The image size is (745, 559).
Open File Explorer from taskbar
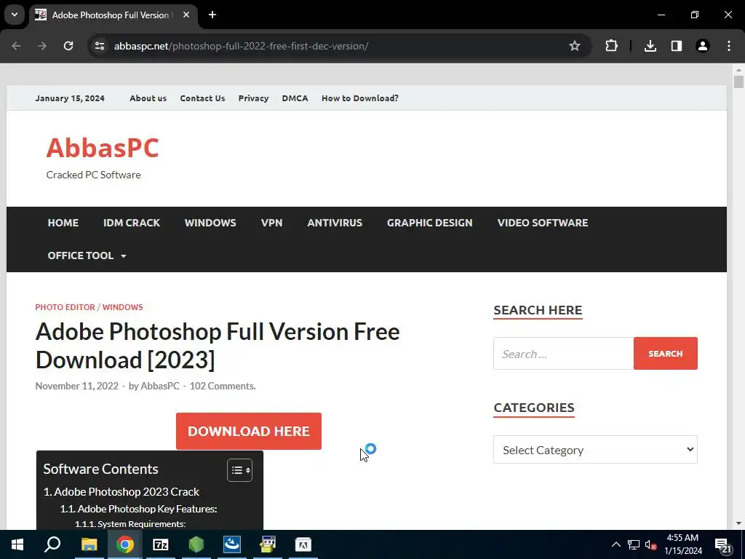pos(89,544)
